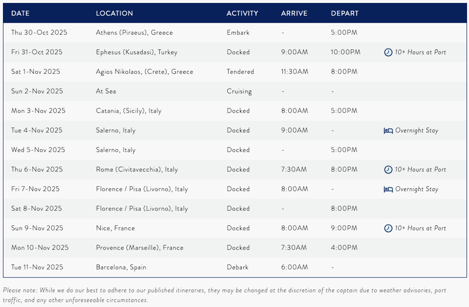Click the LOCATION column header

click(x=114, y=13)
